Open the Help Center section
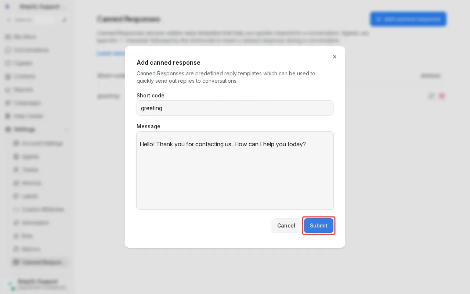The width and height of the screenshot is (470, 294). click(28, 116)
